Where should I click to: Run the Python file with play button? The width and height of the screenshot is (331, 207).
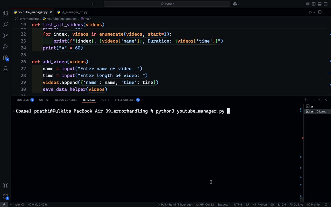tap(311, 12)
